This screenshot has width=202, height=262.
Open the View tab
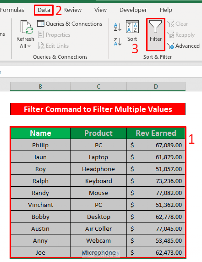[100, 10]
